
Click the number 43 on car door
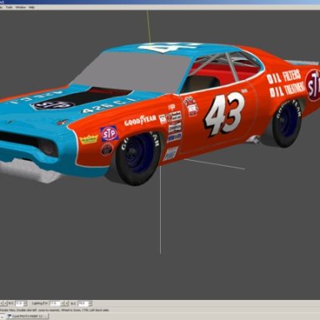pyautogui.click(x=224, y=114)
